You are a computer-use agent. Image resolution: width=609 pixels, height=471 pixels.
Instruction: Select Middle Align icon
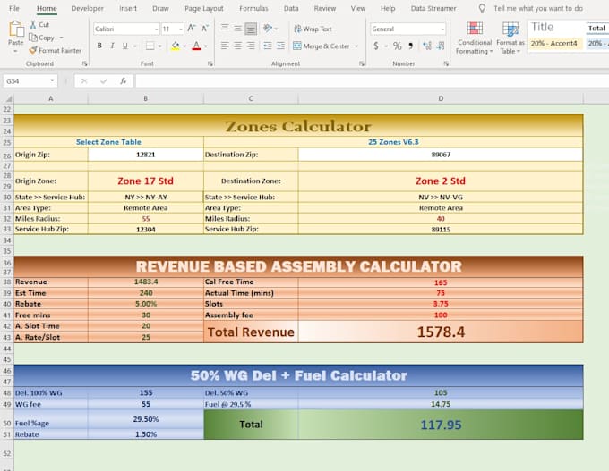coord(237,29)
